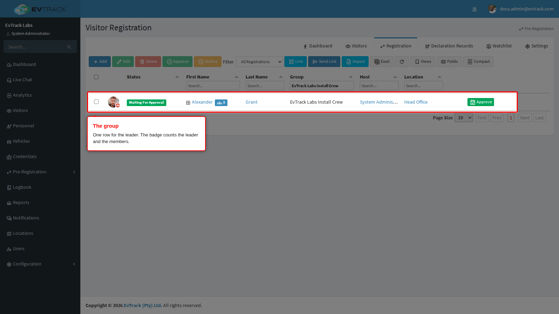This screenshot has height=314, width=559.
Task: Open Notifications in sidebar
Action: tap(26, 218)
